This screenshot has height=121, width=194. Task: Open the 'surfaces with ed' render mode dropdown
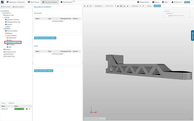point(110,6)
